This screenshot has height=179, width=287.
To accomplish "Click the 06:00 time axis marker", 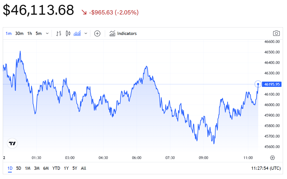I will pos(137,158).
